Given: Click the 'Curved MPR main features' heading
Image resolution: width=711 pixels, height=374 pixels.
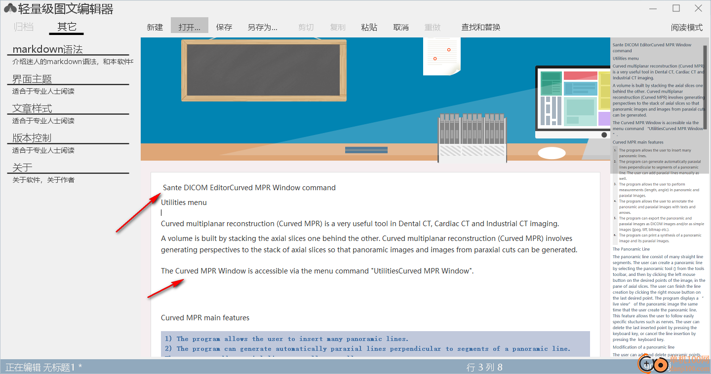Looking at the screenshot, I should (205, 318).
